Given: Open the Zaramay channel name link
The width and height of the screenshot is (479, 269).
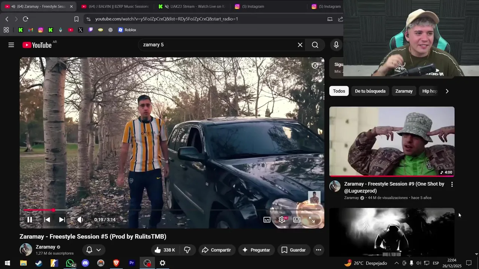Looking at the screenshot, I should pos(45,247).
